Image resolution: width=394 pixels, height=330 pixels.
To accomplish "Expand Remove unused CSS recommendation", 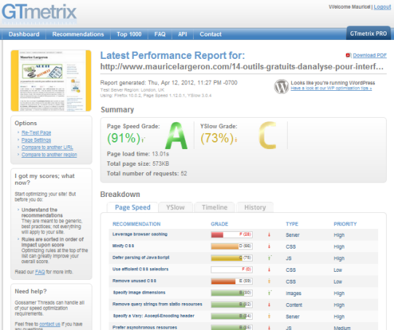I will click(134, 281).
